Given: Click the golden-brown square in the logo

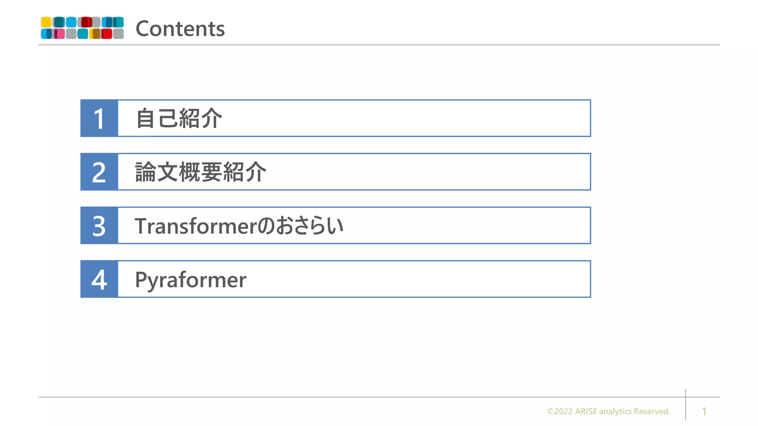Looking at the screenshot, I should point(95,34).
